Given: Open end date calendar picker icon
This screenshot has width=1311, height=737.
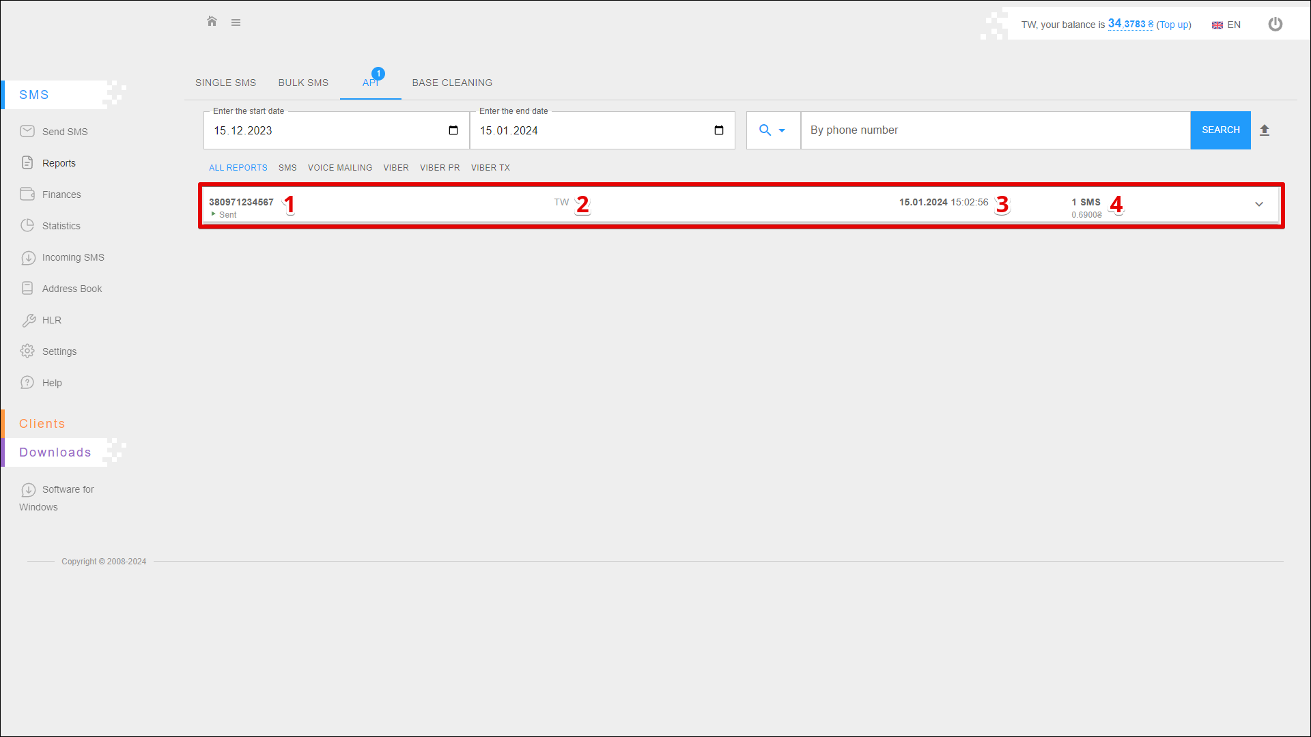Looking at the screenshot, I should 719,130.
